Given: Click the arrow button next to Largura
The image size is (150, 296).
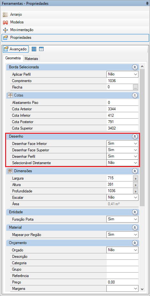Looking at the screenshot, I should click(x=136, y=178).
